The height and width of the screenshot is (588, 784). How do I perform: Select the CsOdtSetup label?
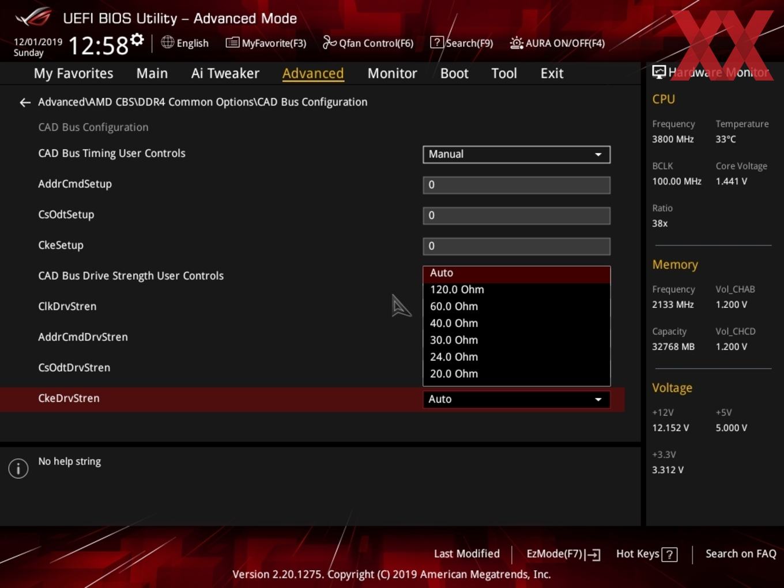pos(66,215)
